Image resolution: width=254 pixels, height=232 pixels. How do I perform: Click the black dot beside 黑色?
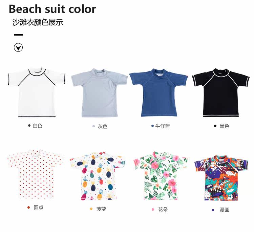(x=215, y=126)
